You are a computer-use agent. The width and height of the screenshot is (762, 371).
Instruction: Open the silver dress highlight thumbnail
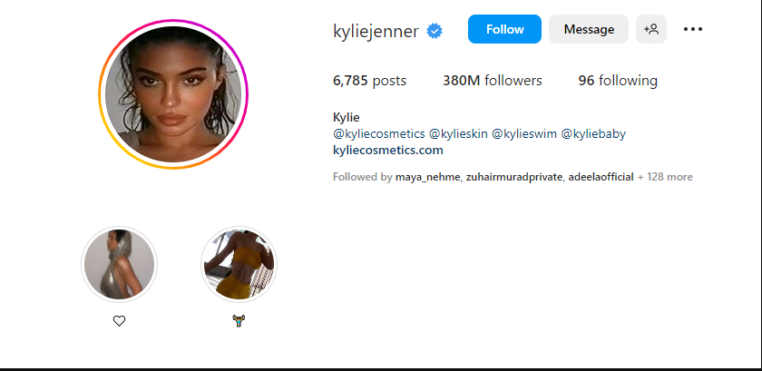click(119, 265)
